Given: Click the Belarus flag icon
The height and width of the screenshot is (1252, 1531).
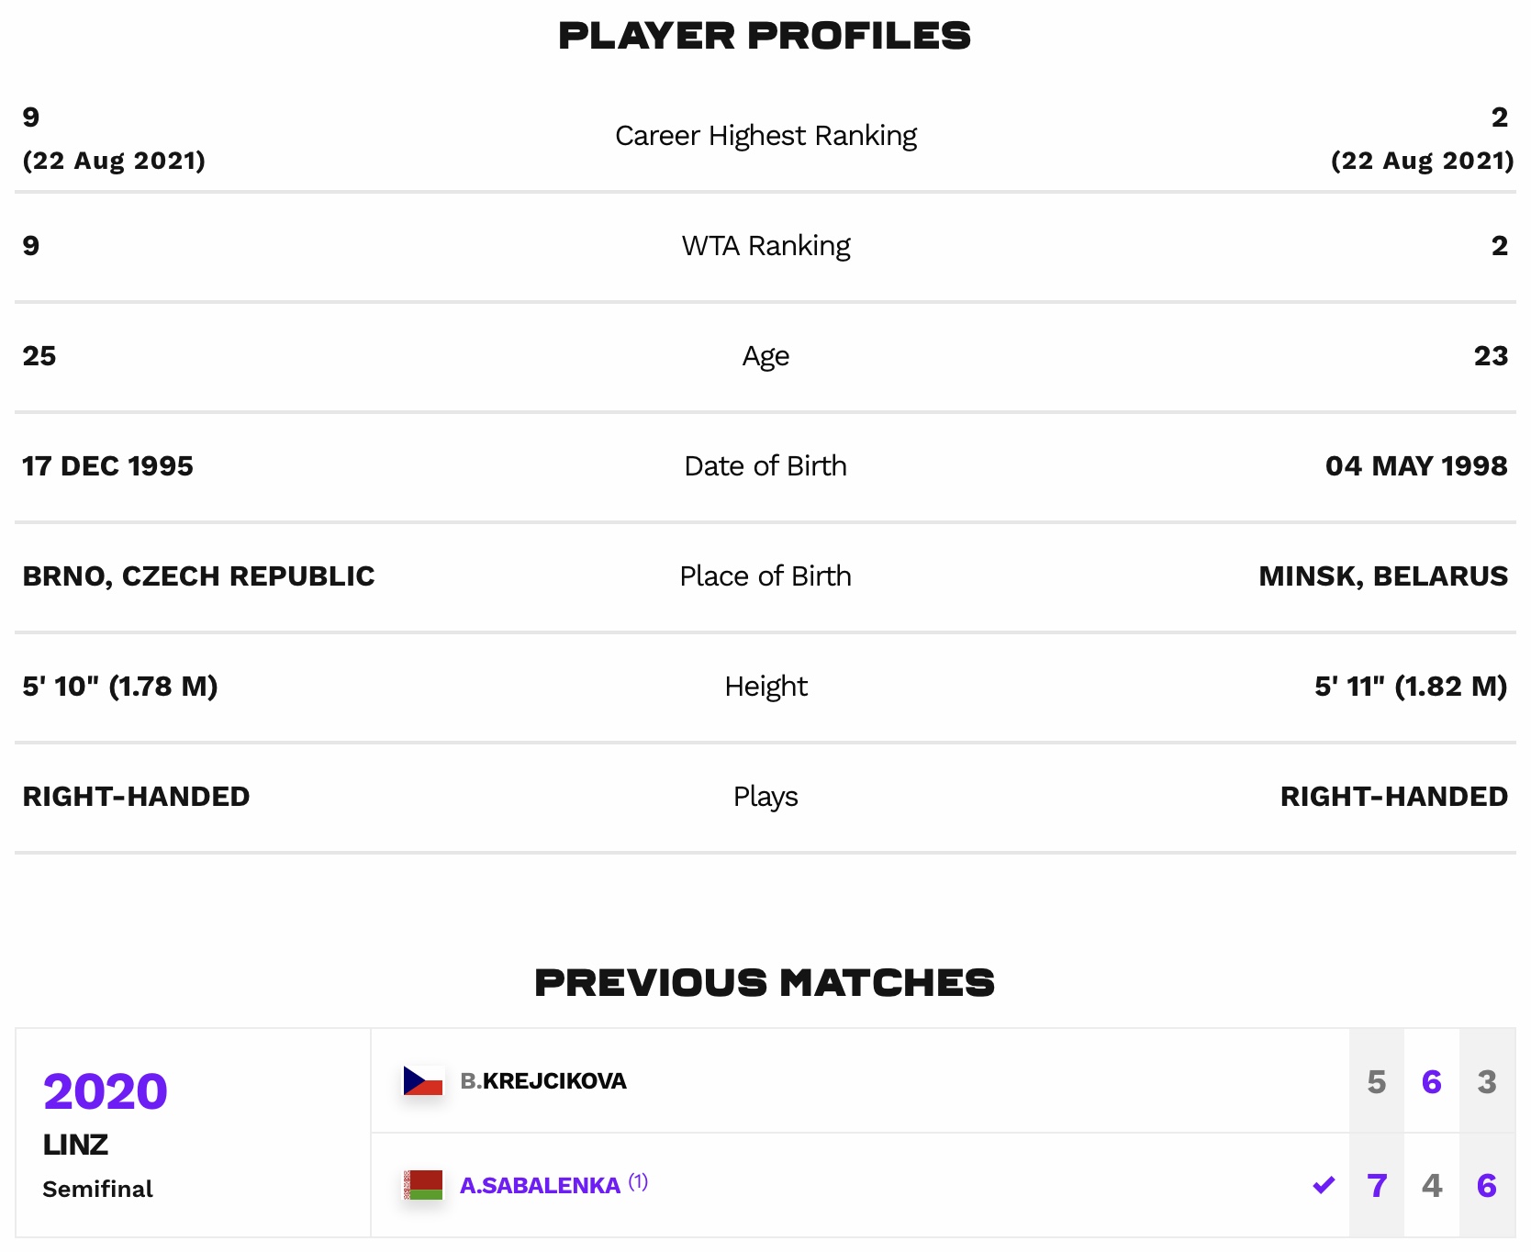Looking at the screenshot, I should point(423,1185).
